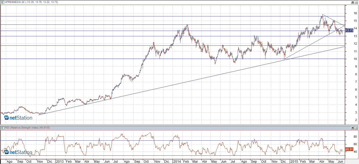Click the netStation logo in the RSI panel
The image size is (359, 164).
(x=18, y=152)
